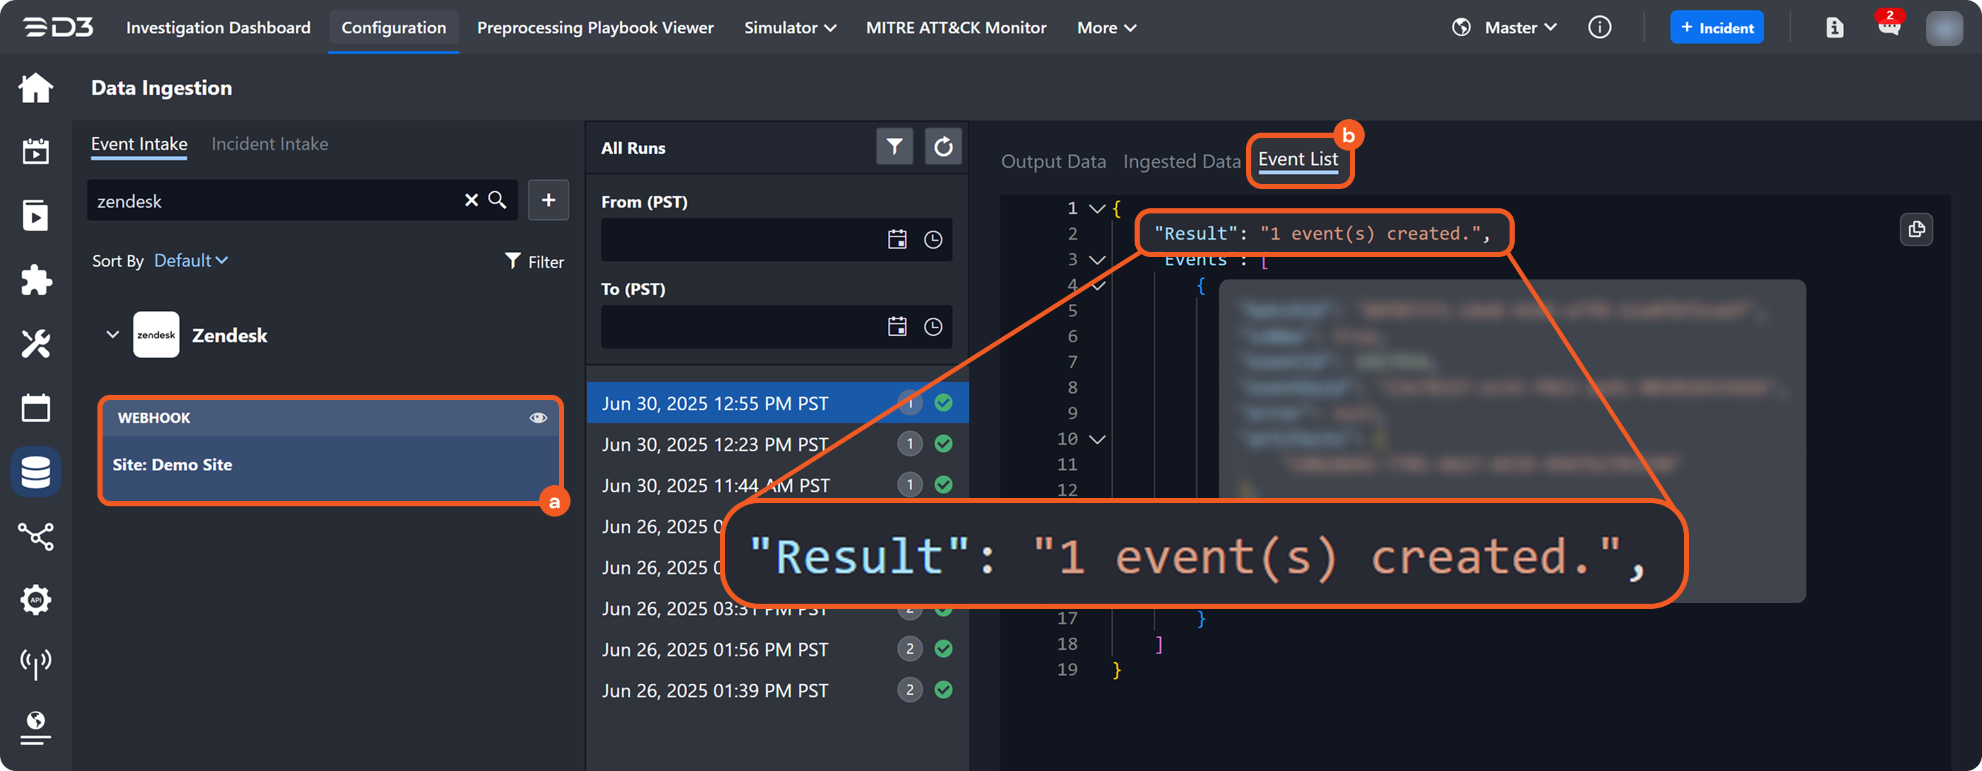The width and height of the screenshot is (1982, 771).
Task: Open the From date calendar picker
Action: coord(897,239)
